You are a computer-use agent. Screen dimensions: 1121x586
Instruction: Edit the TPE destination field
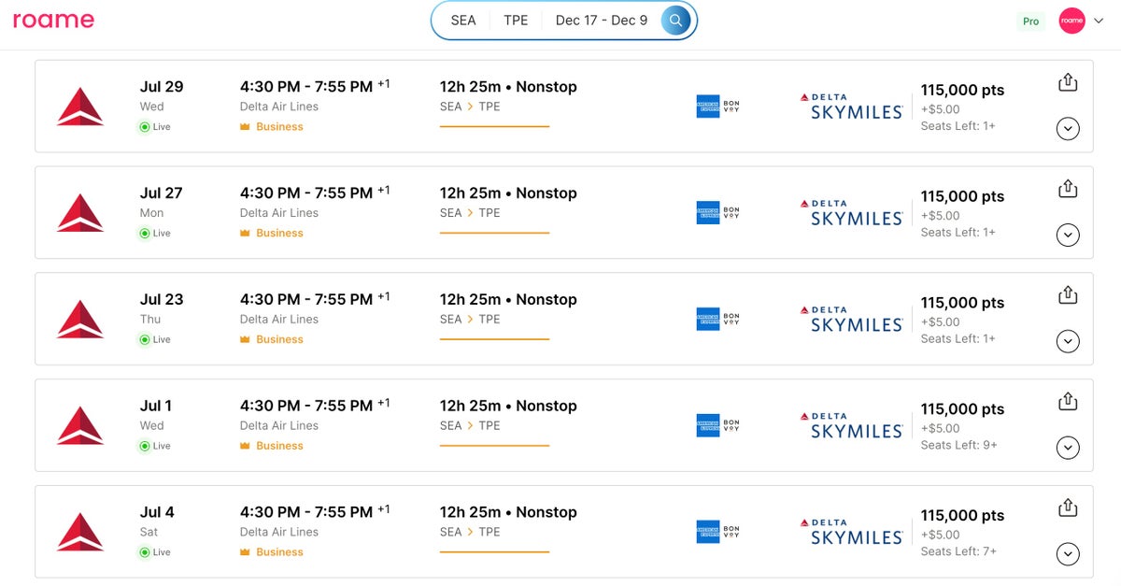pos(516,21)
